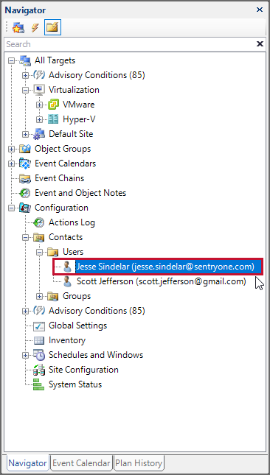Viewport: 270px width, 475px height.
Task: Open the Default Site label
Action: [71, 134]
